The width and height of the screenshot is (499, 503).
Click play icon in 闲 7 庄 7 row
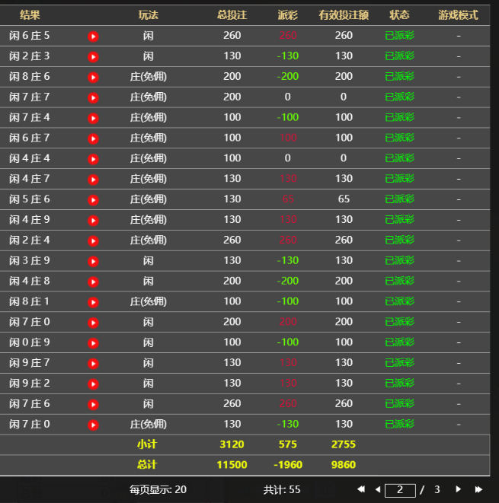[93, 97]
